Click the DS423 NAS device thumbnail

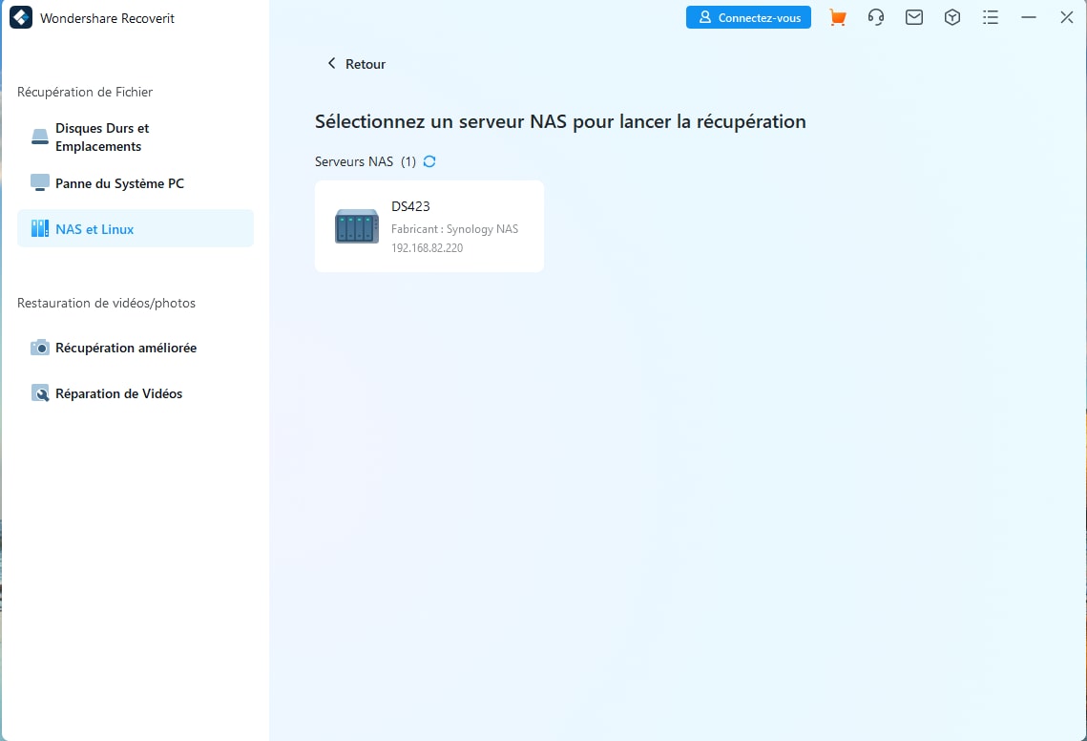[x=356, y=226]
